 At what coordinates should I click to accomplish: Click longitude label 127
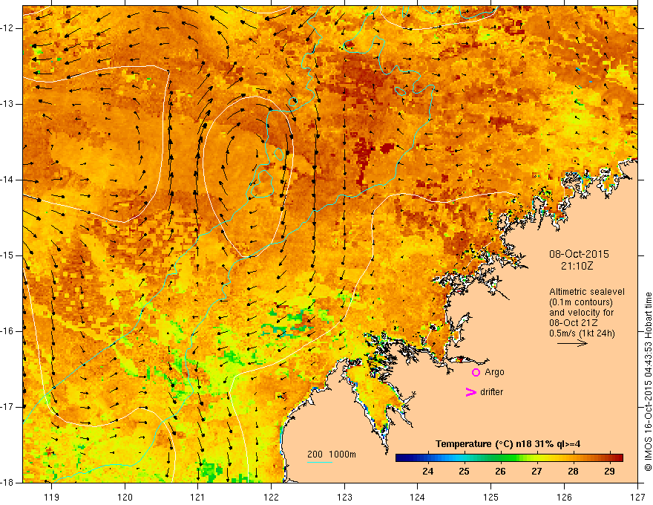pos(637,497)
